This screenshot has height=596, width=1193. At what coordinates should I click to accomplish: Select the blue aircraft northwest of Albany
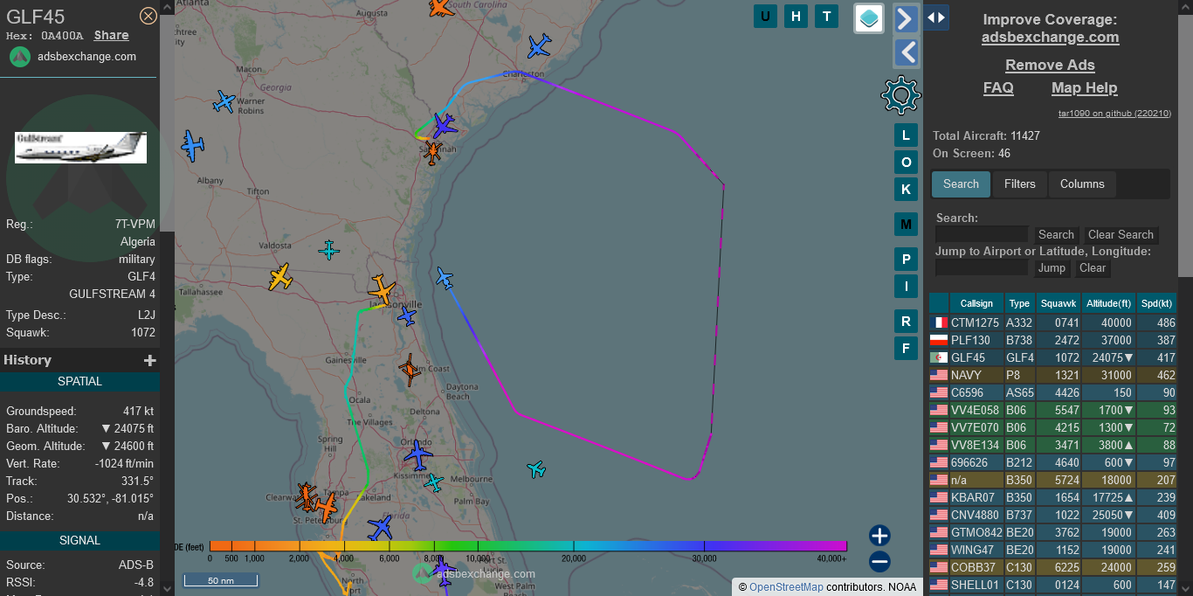pos(192,145)
